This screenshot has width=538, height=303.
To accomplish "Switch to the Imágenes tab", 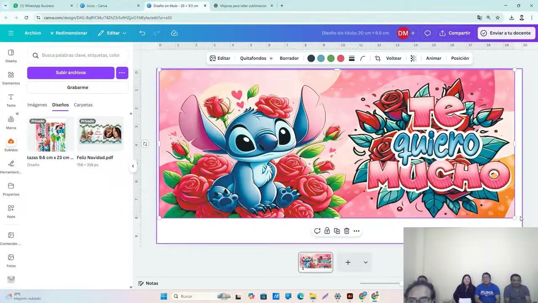I will coord(37,105).
